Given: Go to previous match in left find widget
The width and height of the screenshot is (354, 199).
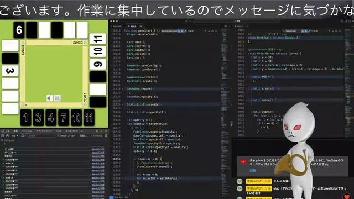Looking at the screenshot, I should click(205, 31).
